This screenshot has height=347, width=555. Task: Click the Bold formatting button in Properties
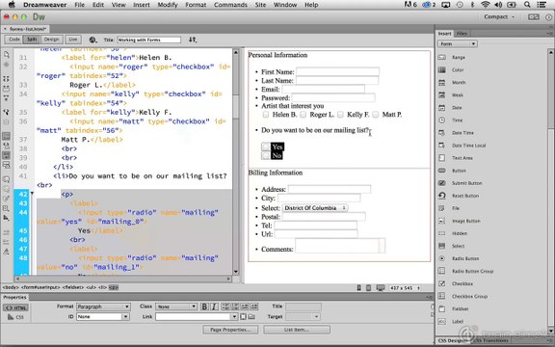(204, 307)
